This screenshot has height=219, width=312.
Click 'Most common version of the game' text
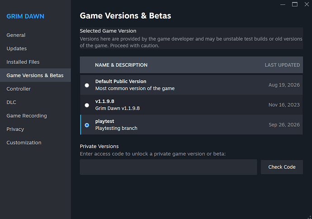click(x=135, y=88)
